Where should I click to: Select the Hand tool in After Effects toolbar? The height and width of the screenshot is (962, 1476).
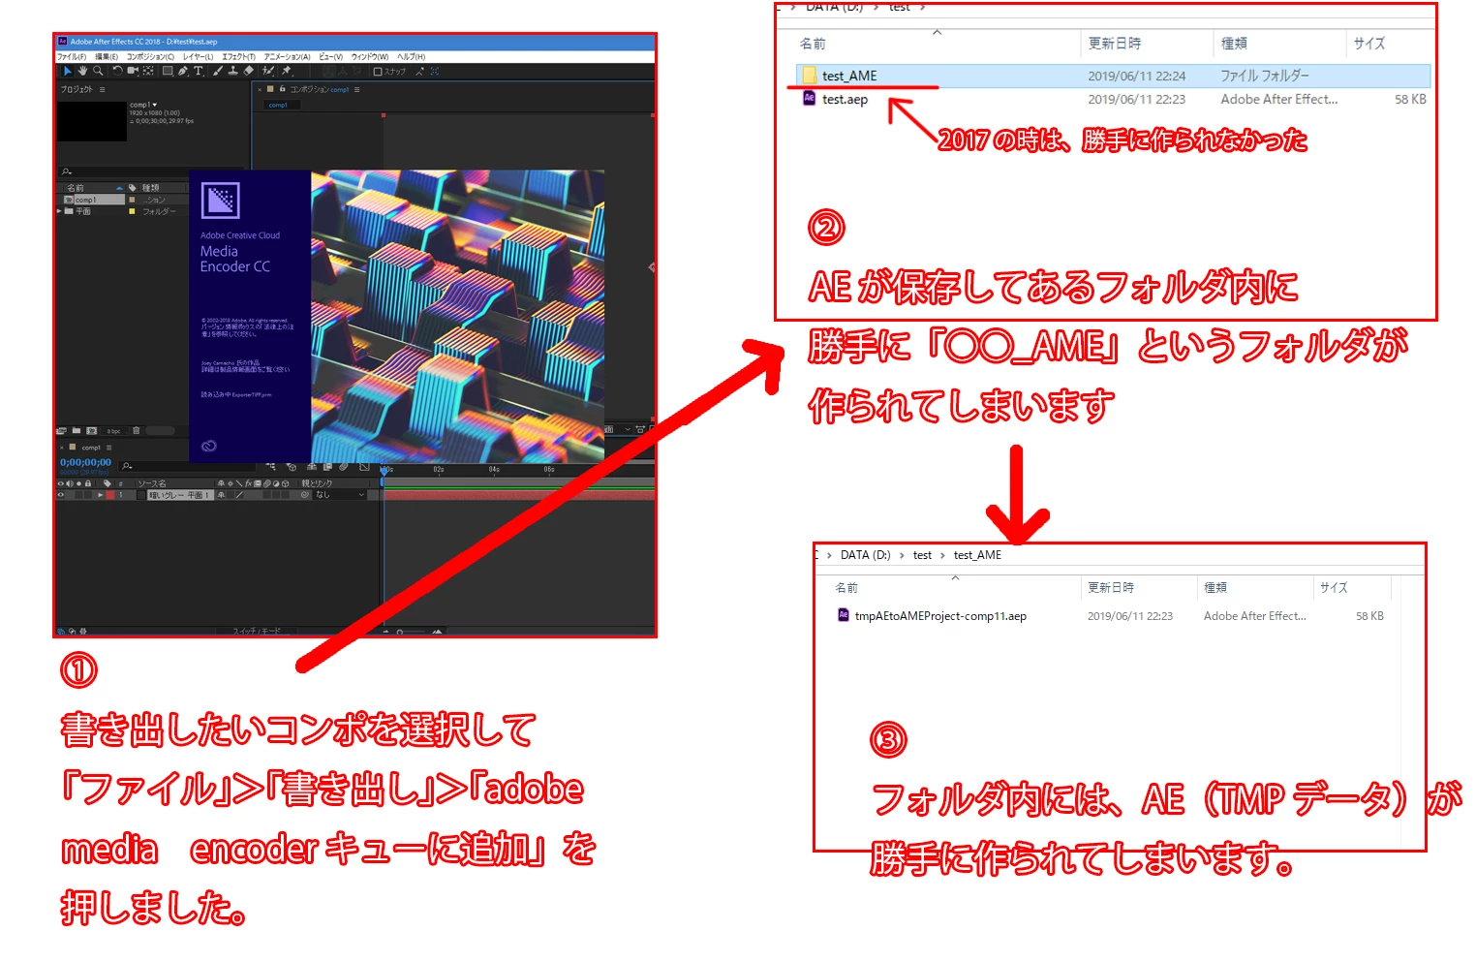point(82,71)
